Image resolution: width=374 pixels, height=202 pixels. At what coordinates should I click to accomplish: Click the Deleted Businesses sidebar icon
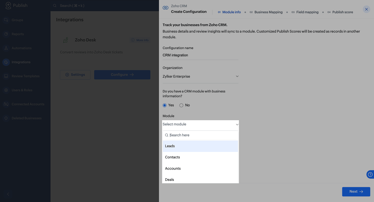(6, 118)
